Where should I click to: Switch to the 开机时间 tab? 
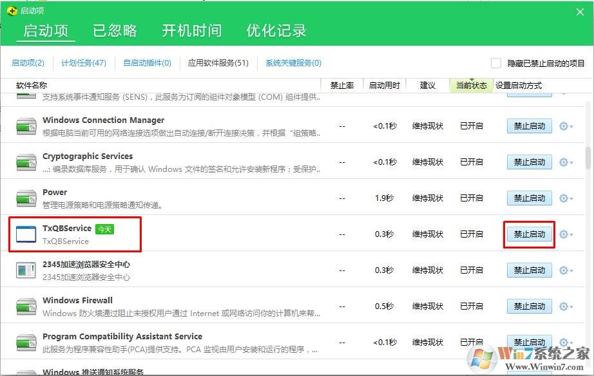click(x=191, y=30)
